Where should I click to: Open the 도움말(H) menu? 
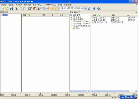pyautogui.click(x=68, y=5)
